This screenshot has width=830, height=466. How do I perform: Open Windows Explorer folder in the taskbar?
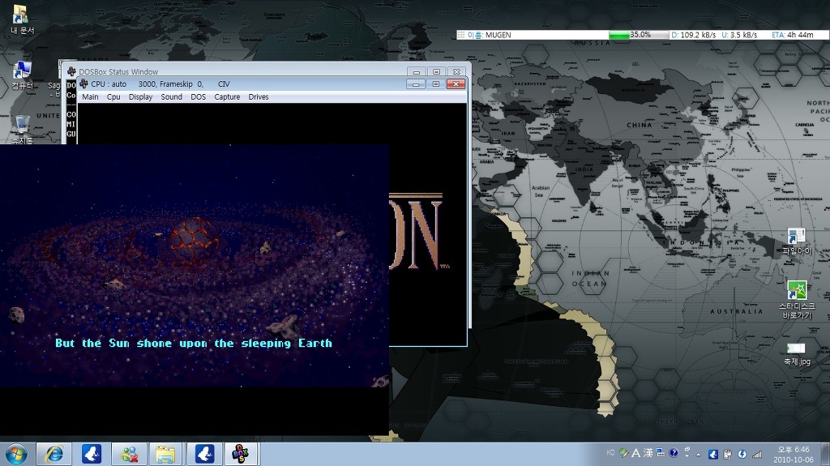[x=165, y=454]
